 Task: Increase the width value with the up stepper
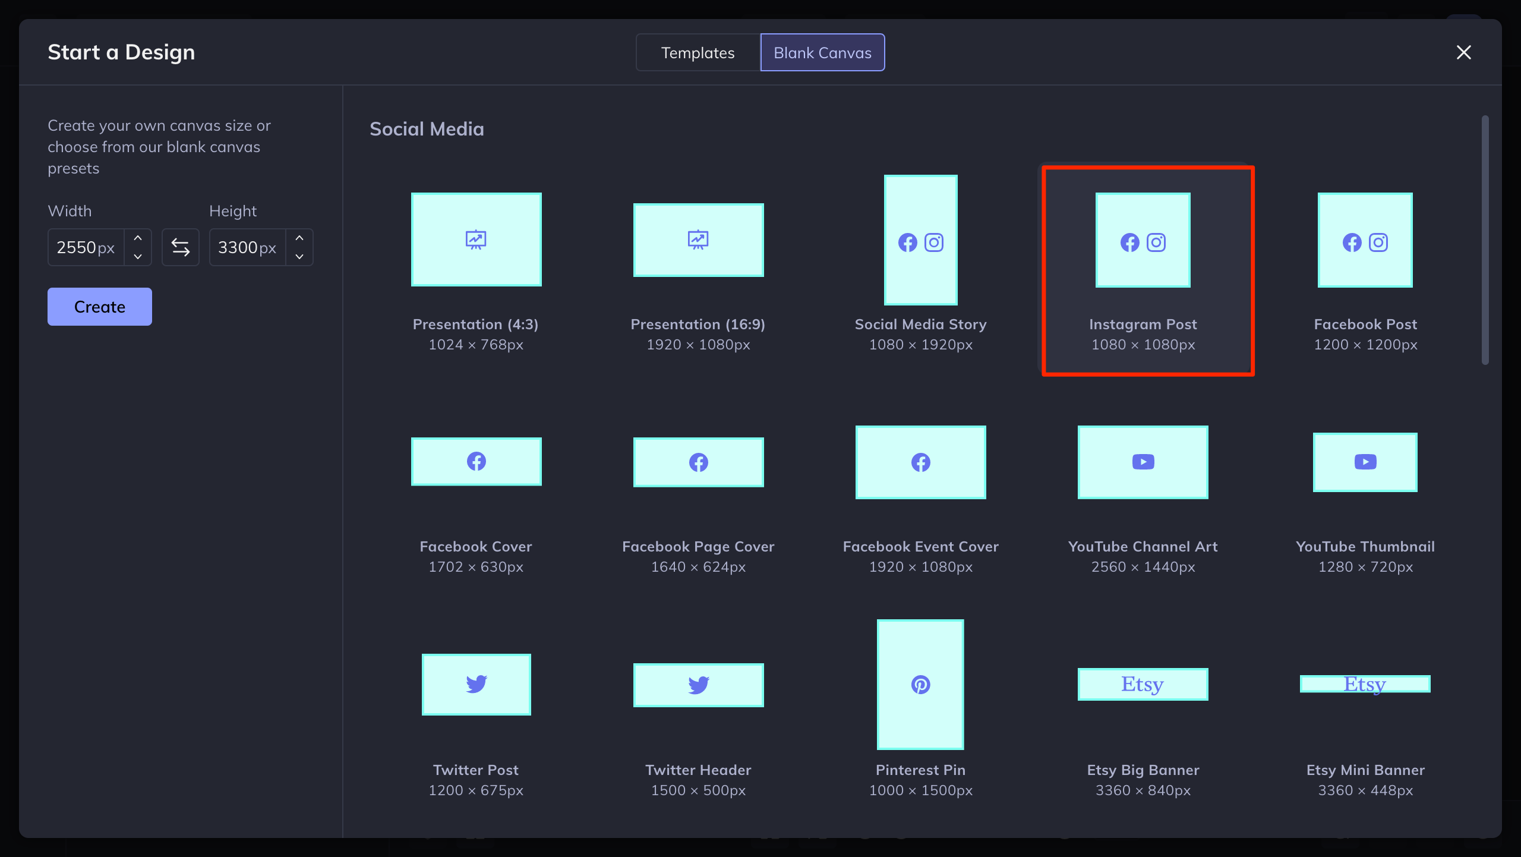(137, 239)
